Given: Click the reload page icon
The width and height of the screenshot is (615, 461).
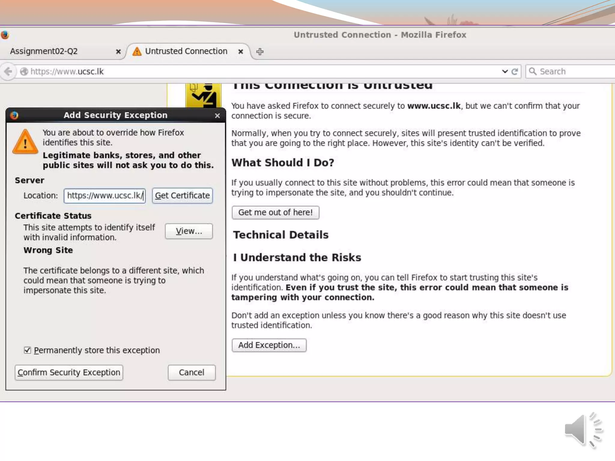Looking at the screenshot, I should coord(515,71).
